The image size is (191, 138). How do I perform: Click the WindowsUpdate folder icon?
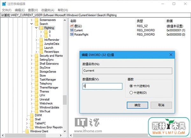pyautogui.click(x=37, y=107)
